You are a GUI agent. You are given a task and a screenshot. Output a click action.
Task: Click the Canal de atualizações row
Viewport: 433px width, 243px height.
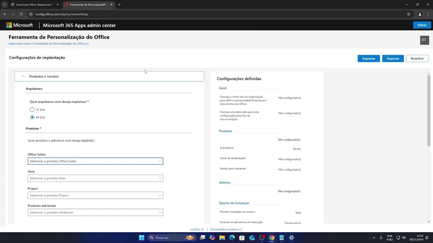coord(260,159)
